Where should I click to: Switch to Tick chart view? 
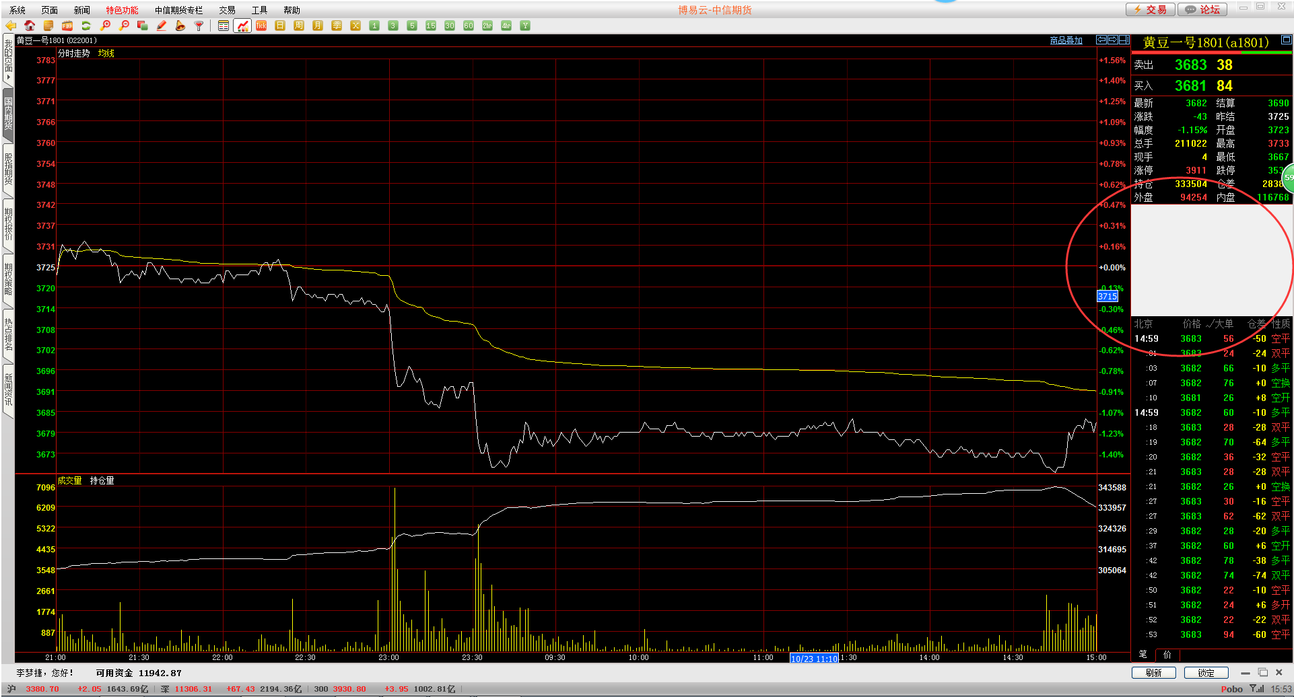tap(261, 26)
